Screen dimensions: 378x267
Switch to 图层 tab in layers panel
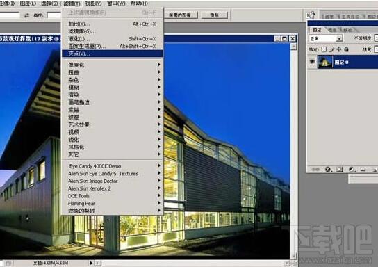pos(317,30)
